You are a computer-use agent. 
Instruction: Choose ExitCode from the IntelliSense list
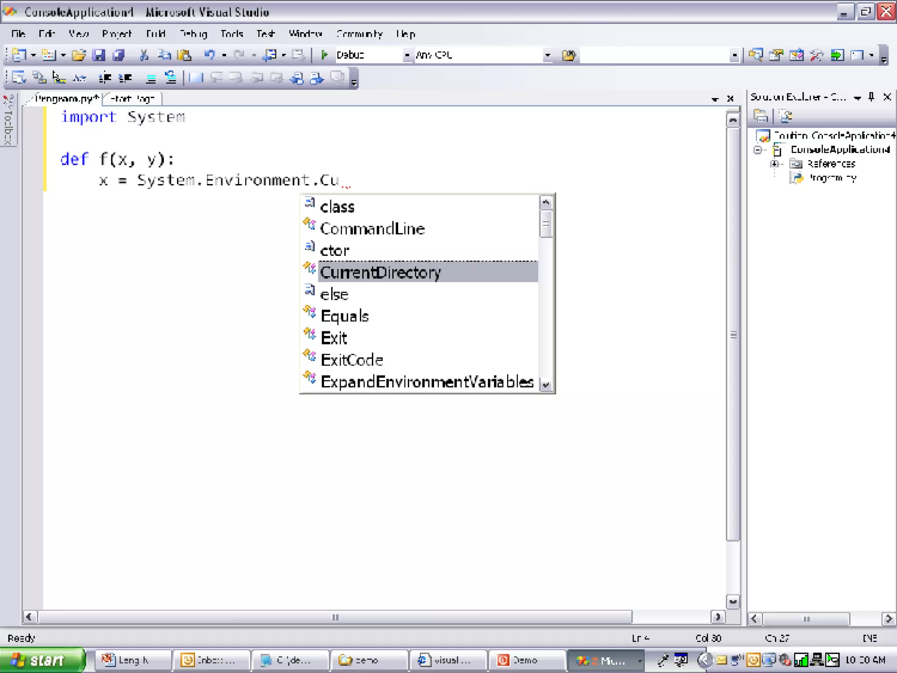click(x=352, y=360)
